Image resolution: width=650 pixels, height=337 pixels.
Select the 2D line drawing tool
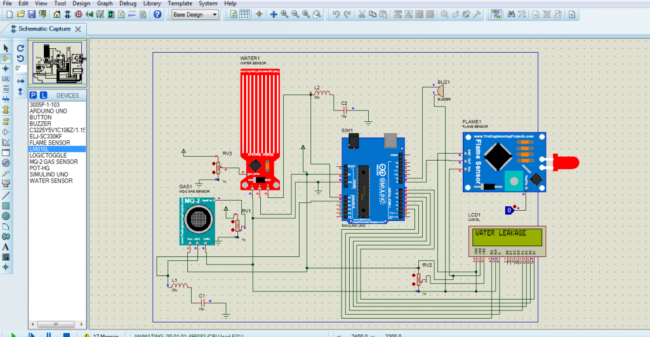(6, 195)
